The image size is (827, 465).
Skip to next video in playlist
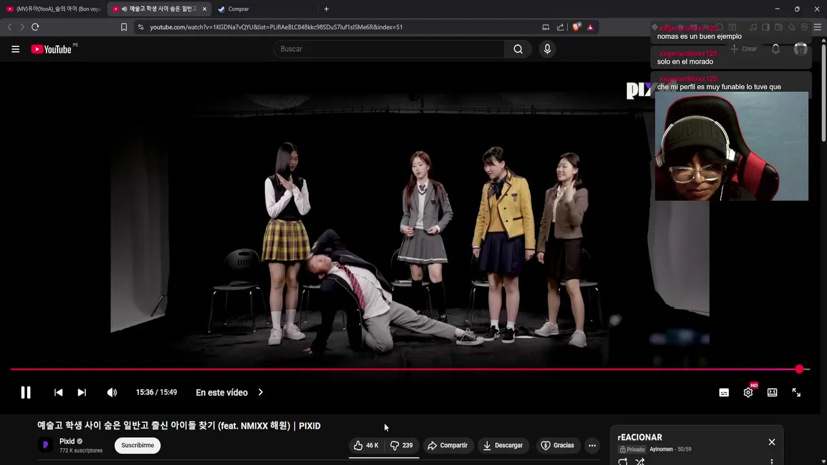[81, 392]
